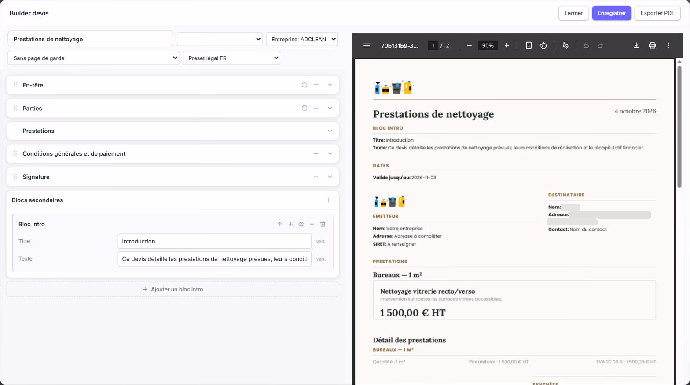Image resolution: width=690 pixels, height=385 pixels.
Task: Expand the Conditions générales et de paiement section
Action: tap(330, 153)
